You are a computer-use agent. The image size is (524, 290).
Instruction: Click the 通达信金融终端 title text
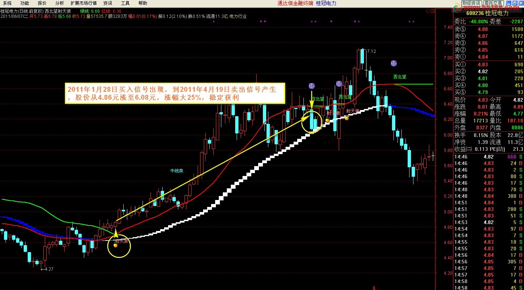pos(295,3)
